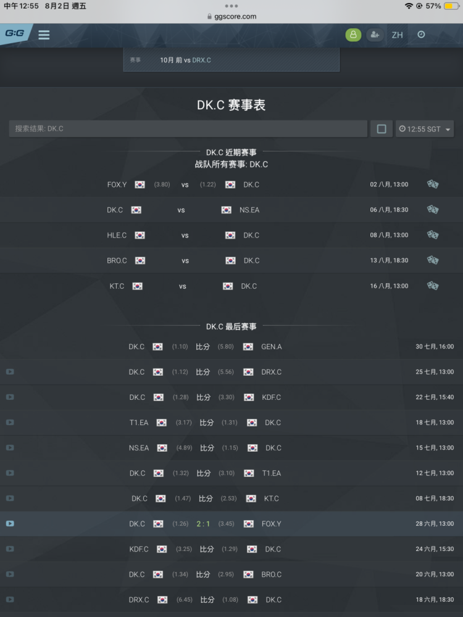Reveal score 比分 for KT.C 08 July match
The width and height of the screenshot is (463, 617).
click(206, 499)
